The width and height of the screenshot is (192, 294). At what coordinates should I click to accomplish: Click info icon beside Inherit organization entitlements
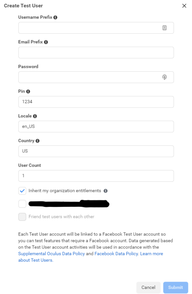[106, 191]
